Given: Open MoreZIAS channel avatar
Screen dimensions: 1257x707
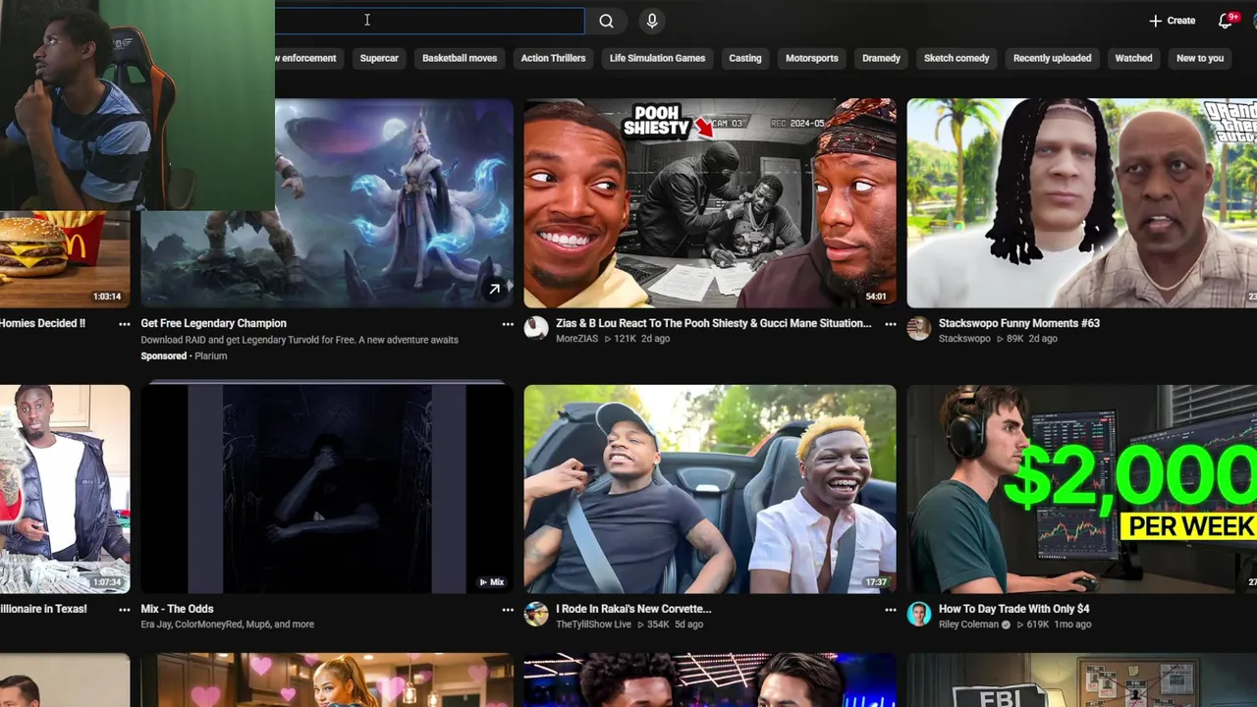Looking at the screenshot, I should (x=536, y=328).
